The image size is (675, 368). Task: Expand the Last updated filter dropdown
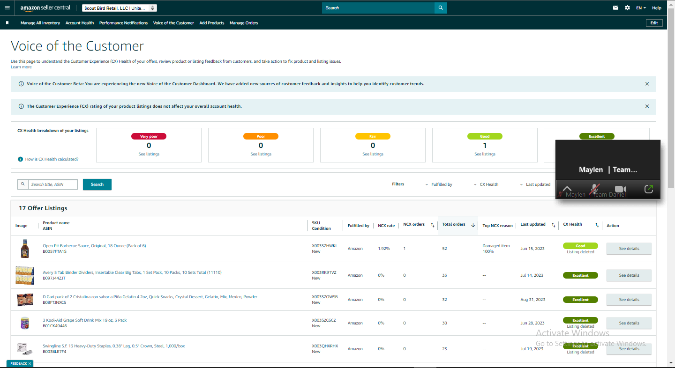(x=535, y=184)
